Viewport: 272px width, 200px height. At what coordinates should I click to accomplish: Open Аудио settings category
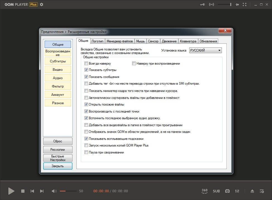point(58,78)
